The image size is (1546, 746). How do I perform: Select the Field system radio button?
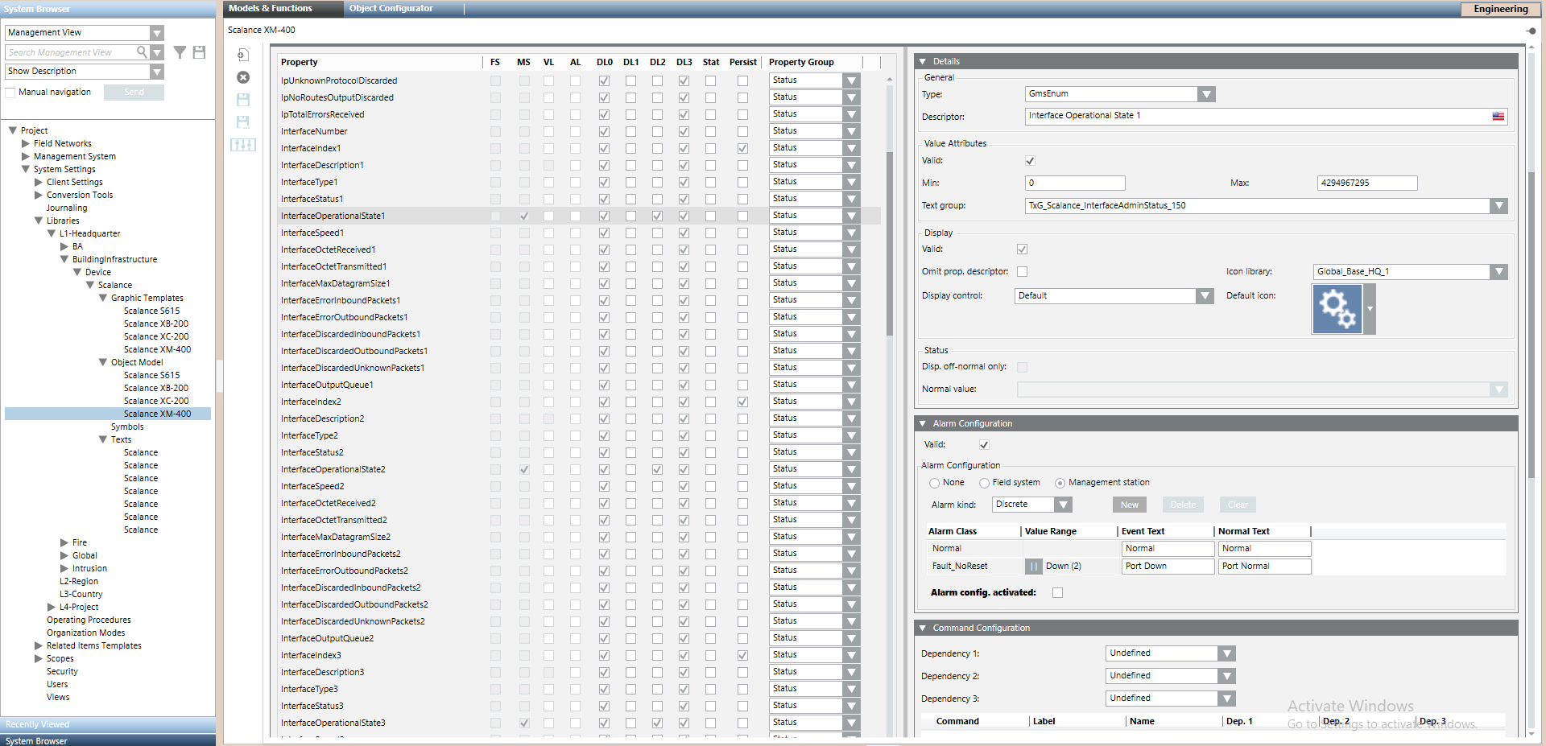(984, 483)
